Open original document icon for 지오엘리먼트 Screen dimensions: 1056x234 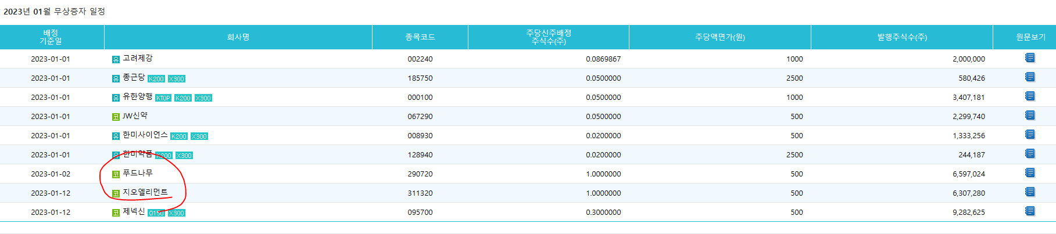tap(1030, 192)
